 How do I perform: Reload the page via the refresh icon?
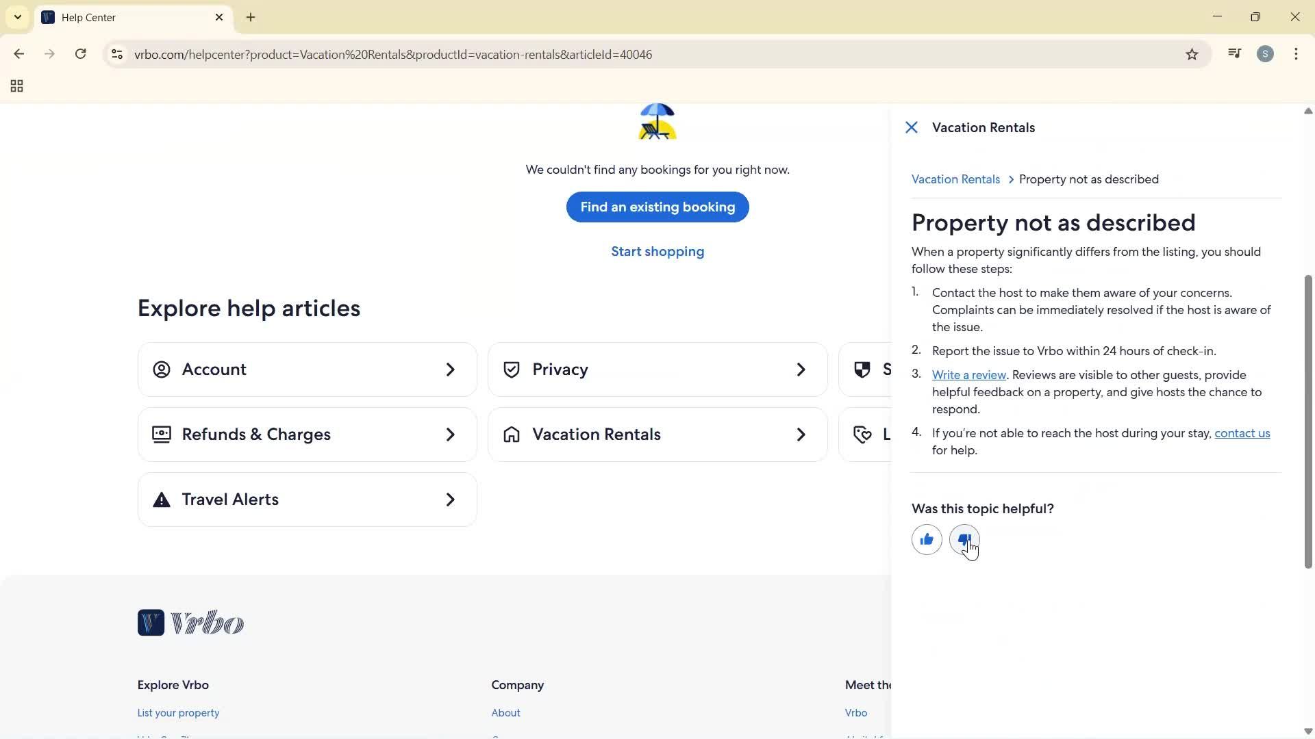(80, 54)
